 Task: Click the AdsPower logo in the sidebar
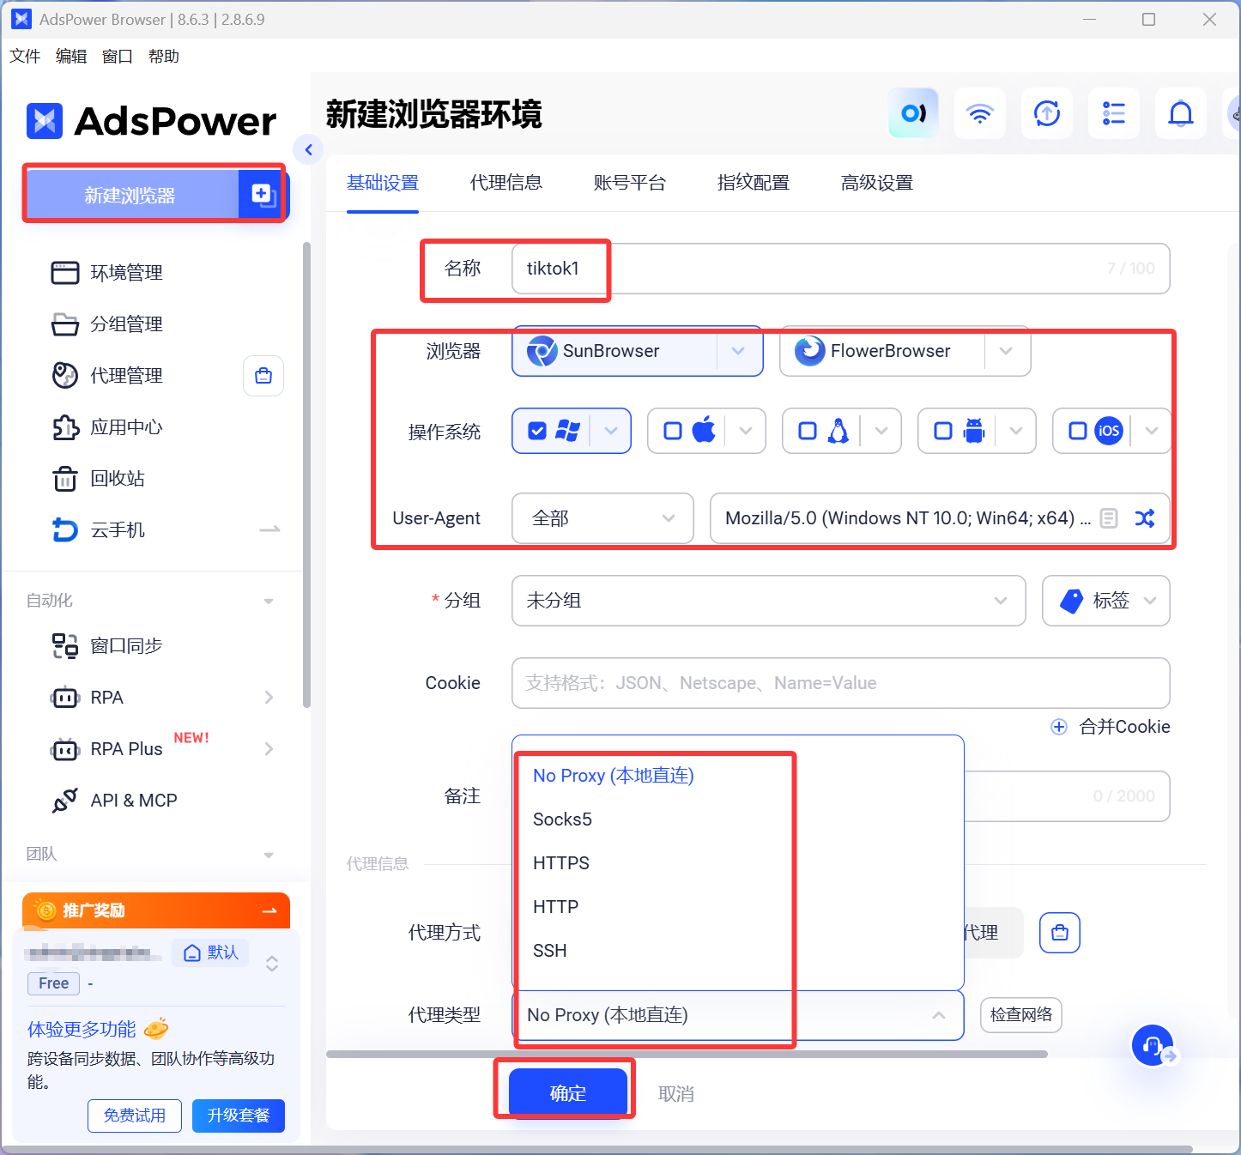152,121
